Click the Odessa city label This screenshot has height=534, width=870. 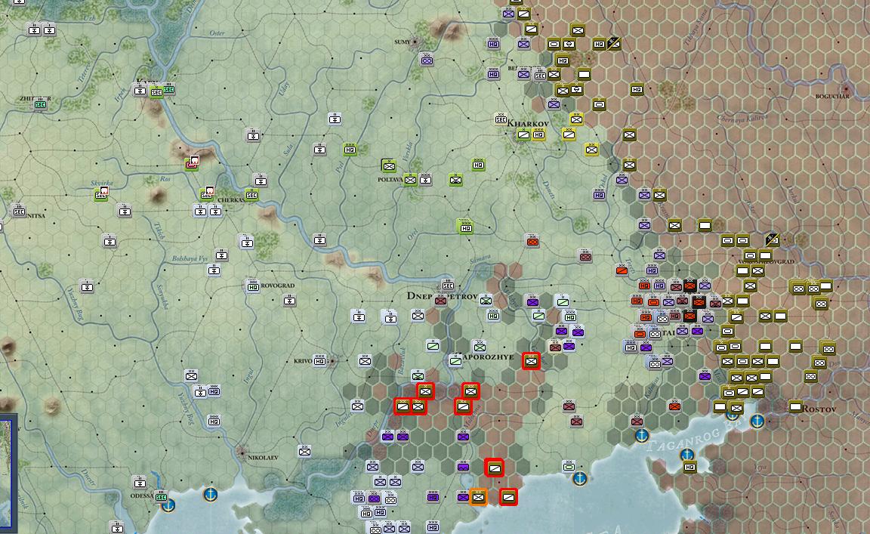141,495
